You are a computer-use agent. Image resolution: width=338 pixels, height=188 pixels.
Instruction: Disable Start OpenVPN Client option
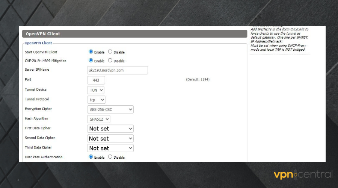(110, 52)
